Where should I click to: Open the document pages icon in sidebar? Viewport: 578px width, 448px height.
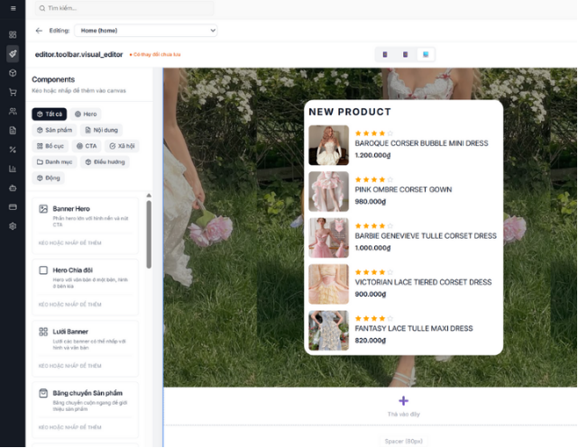coord(13,131)
